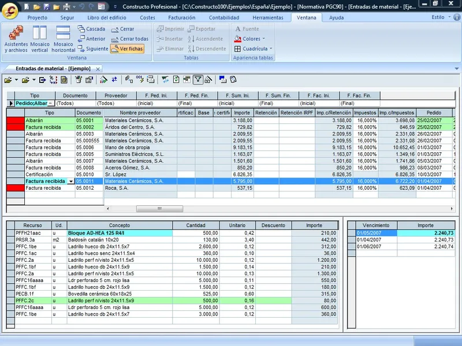
Task: Expand the first open-folder toolbar arrow
Action: pyautogui.click(x=16, y=80)
